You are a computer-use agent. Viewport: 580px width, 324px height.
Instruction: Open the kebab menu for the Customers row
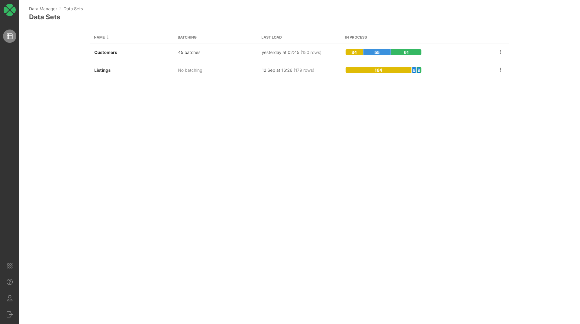501,52
